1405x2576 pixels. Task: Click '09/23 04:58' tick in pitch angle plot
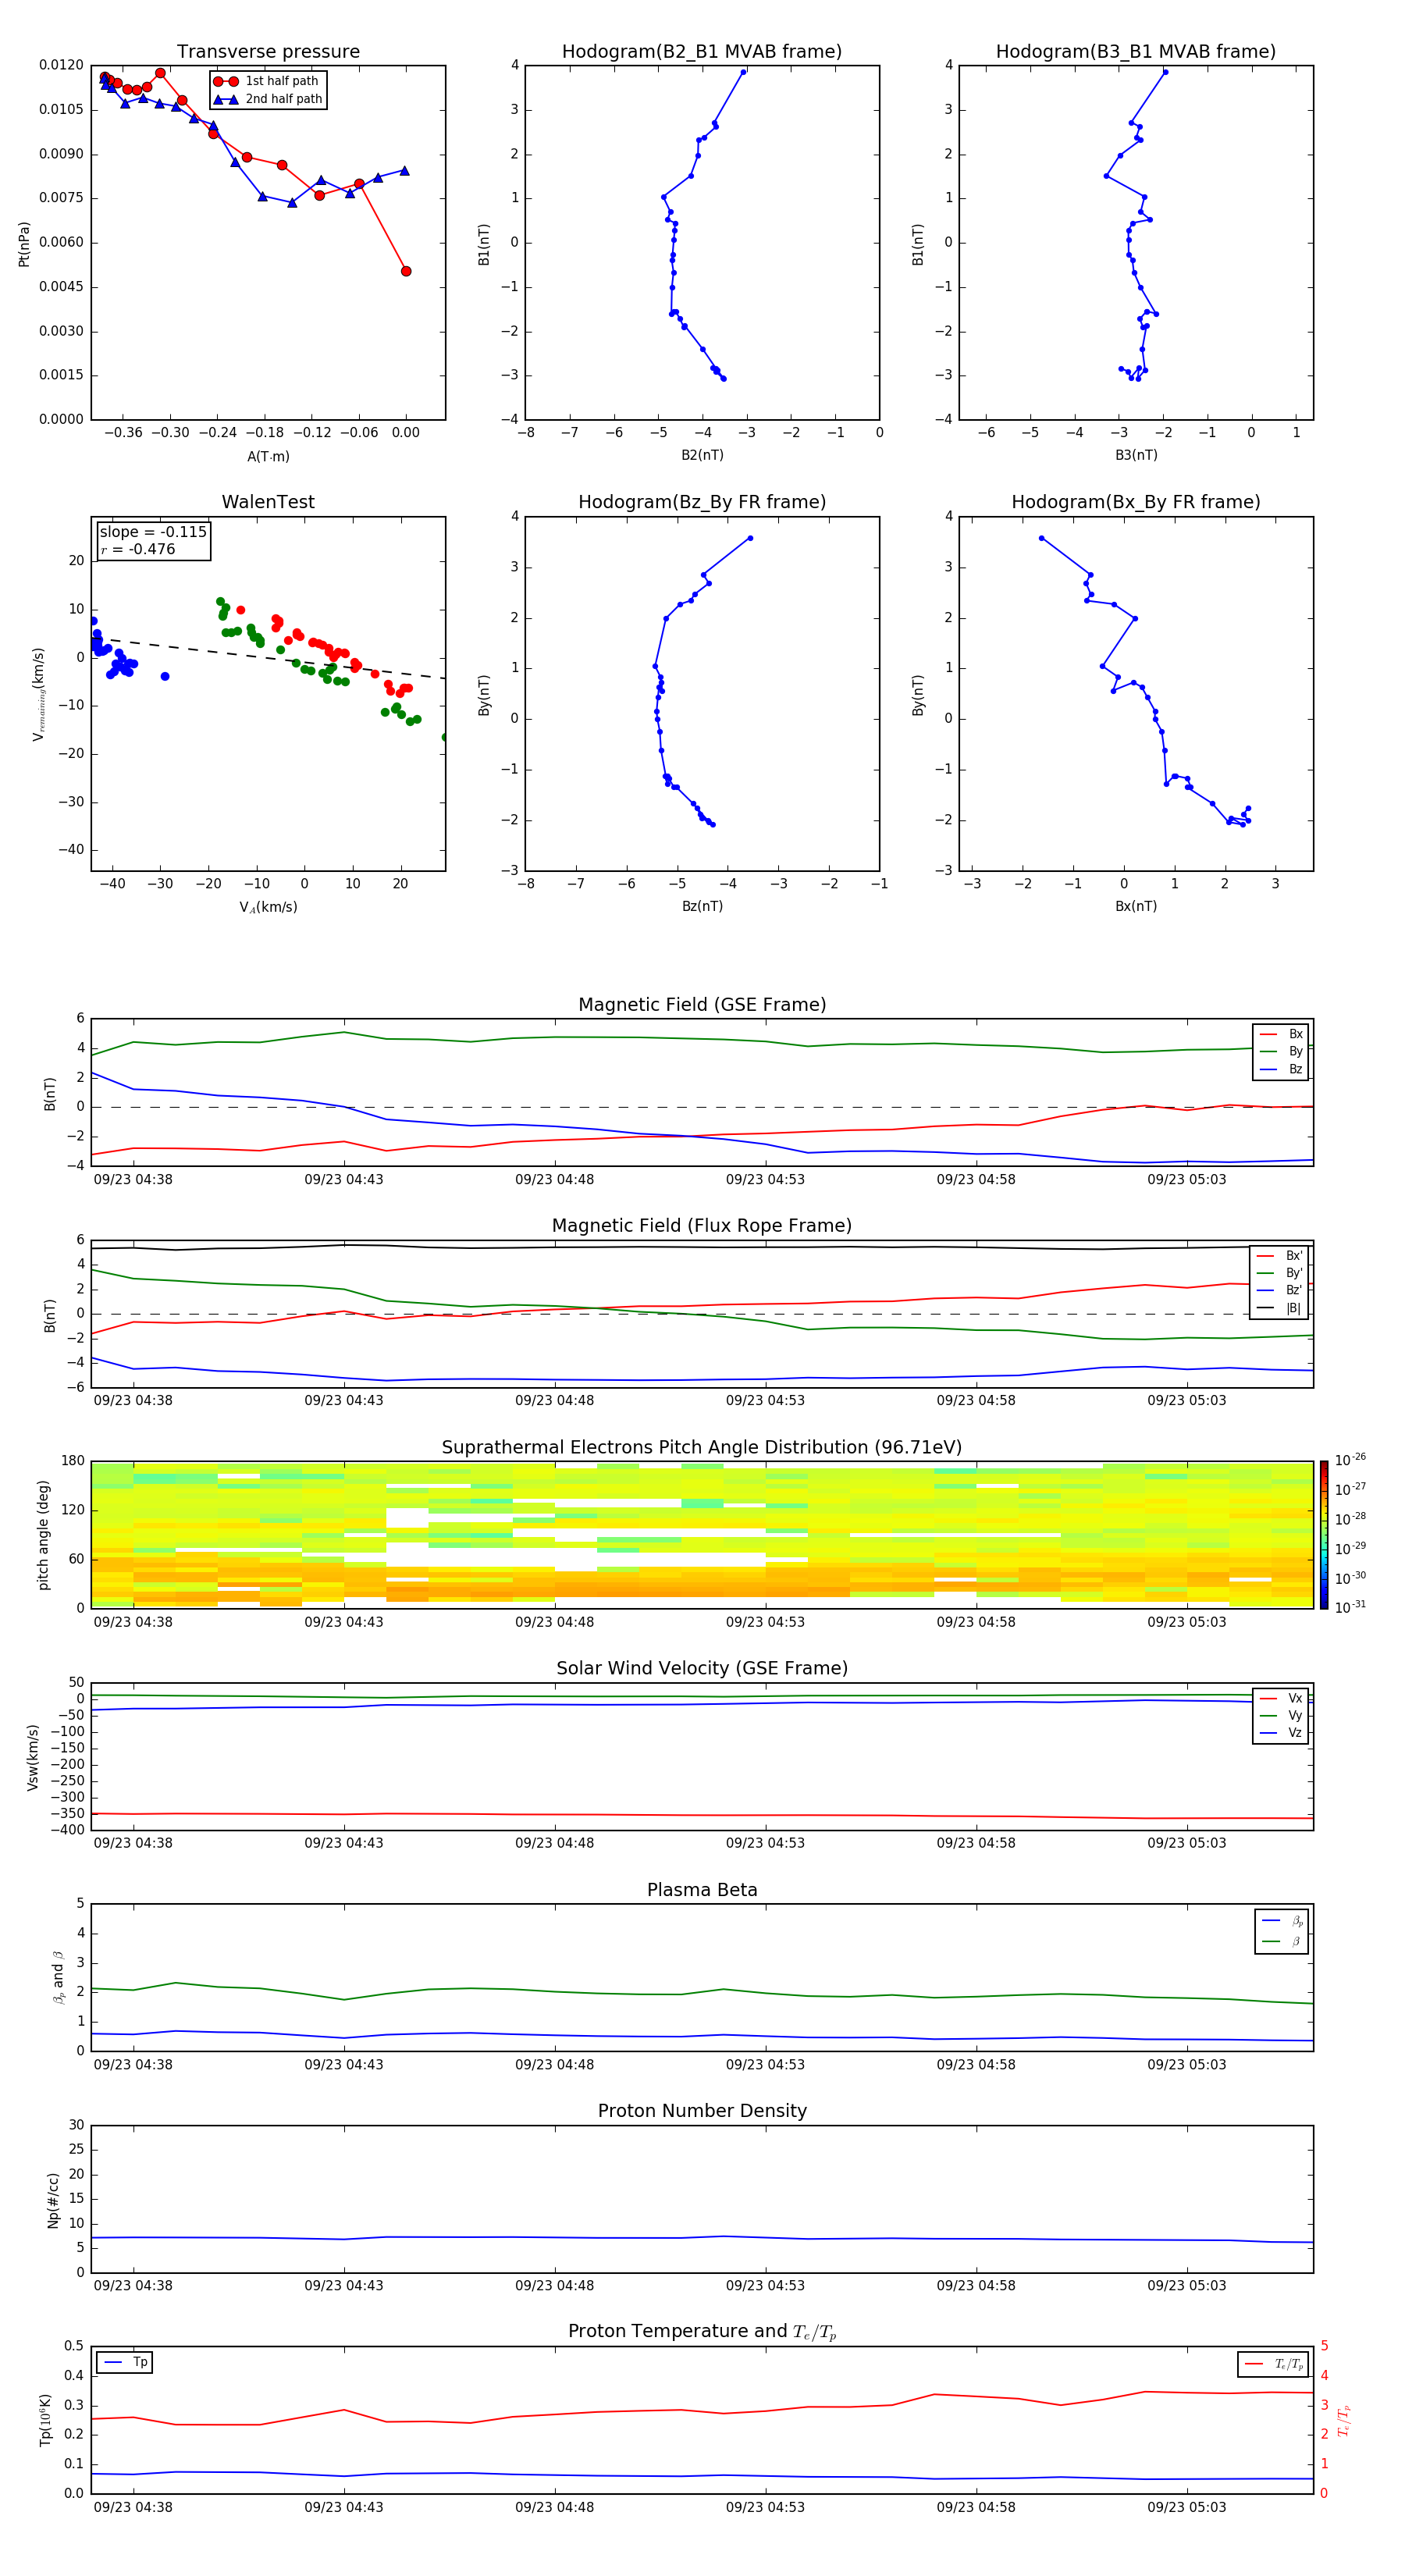[976, 1622]
